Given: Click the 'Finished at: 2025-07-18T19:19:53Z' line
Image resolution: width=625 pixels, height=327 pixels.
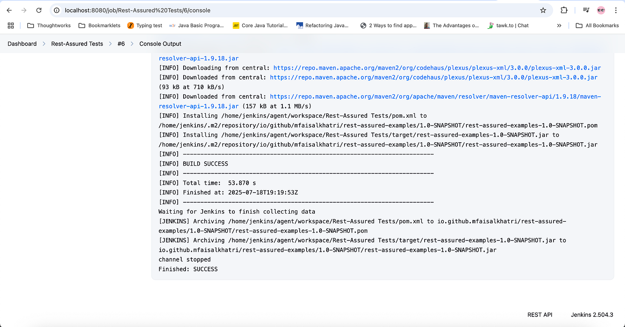Looking at the screenshot, I should [228, 193].
